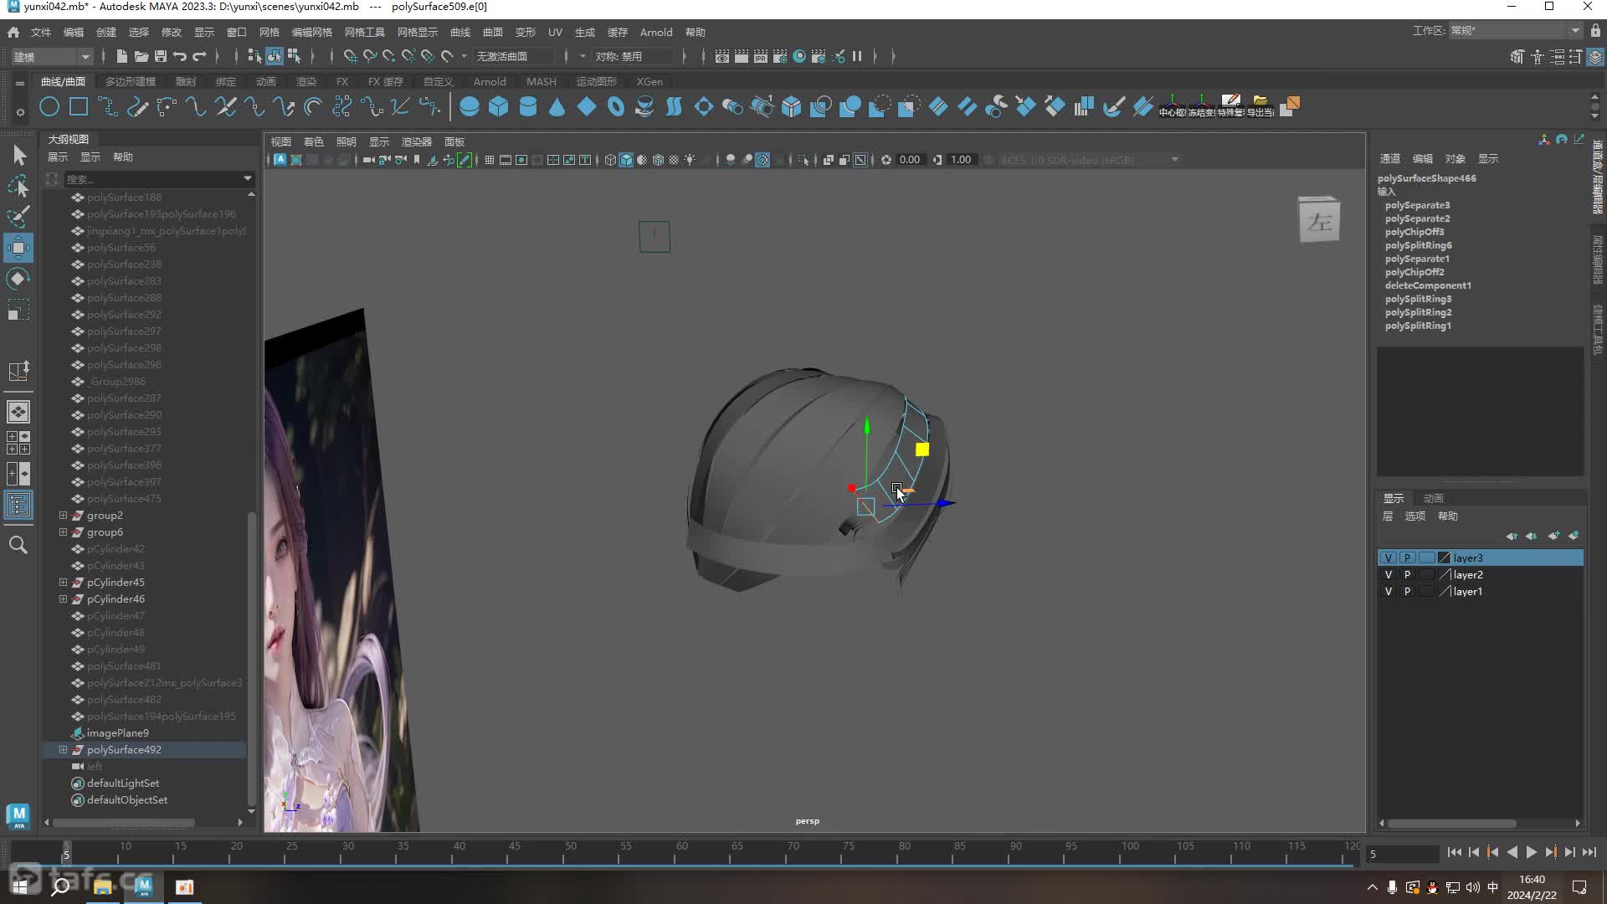Toggle playback P of layer3
Image resolution: width=1607 pixels, height=904 pixels.
1407,557
